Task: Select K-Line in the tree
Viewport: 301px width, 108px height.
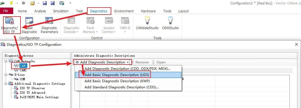Action: [x=19, y=75]
